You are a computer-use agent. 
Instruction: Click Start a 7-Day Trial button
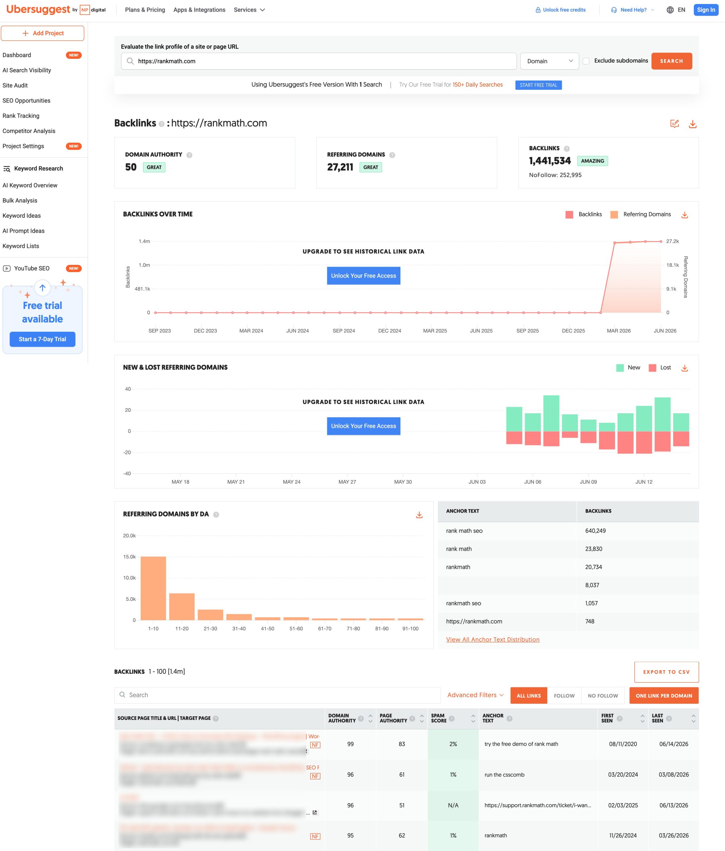[x=42, y=339]
